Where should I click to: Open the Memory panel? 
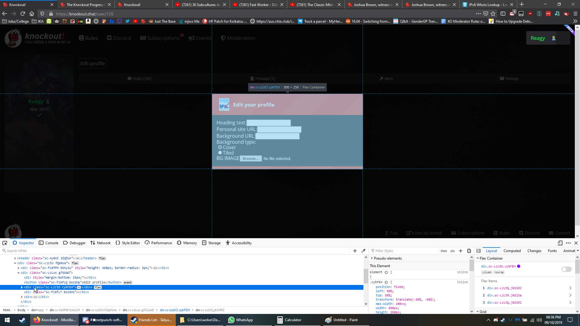(x=187, y=243)
